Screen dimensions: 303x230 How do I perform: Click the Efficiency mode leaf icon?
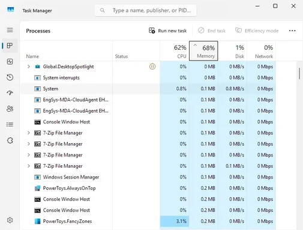point(238,31)
